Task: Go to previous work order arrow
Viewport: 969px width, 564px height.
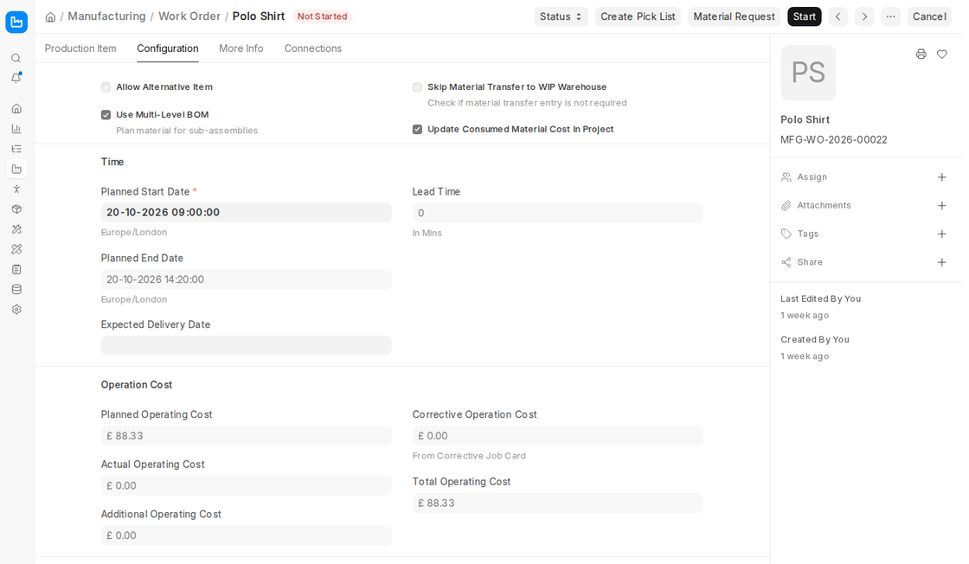Action: tap(838, 16)
